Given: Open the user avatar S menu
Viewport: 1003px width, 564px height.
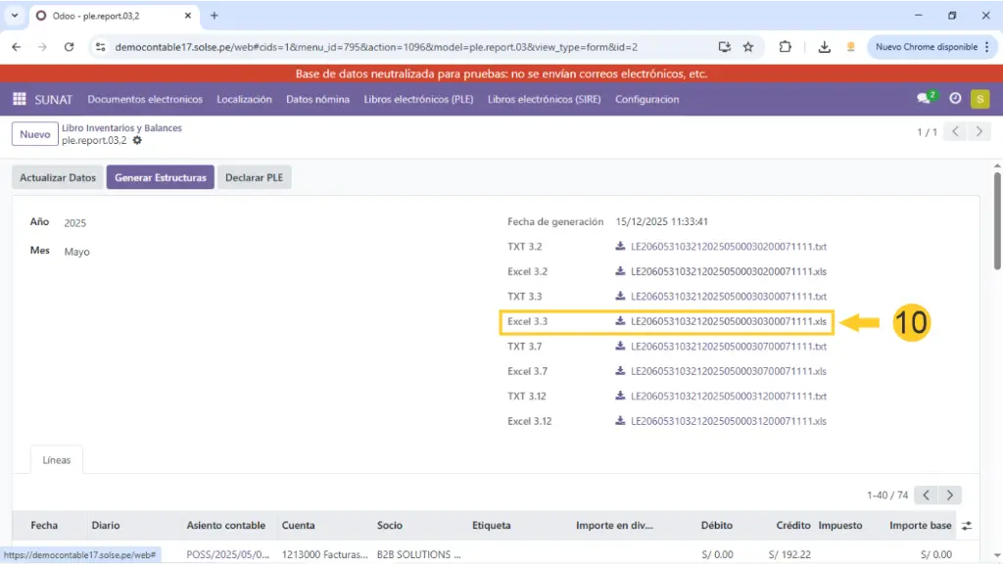Looking at the screenshot, I should (979, 99).
